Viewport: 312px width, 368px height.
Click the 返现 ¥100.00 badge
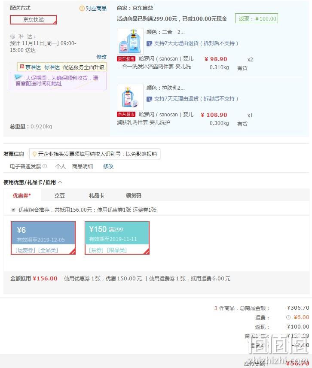257,18
